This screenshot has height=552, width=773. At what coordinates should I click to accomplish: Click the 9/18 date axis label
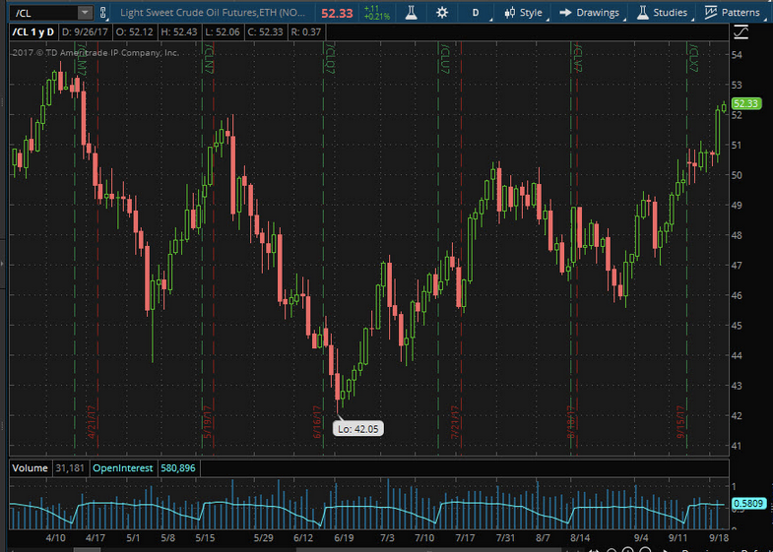[719, 537]
